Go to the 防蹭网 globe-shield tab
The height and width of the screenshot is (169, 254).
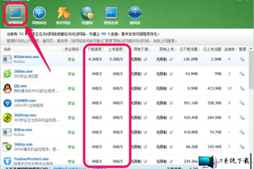coord(87,16)
